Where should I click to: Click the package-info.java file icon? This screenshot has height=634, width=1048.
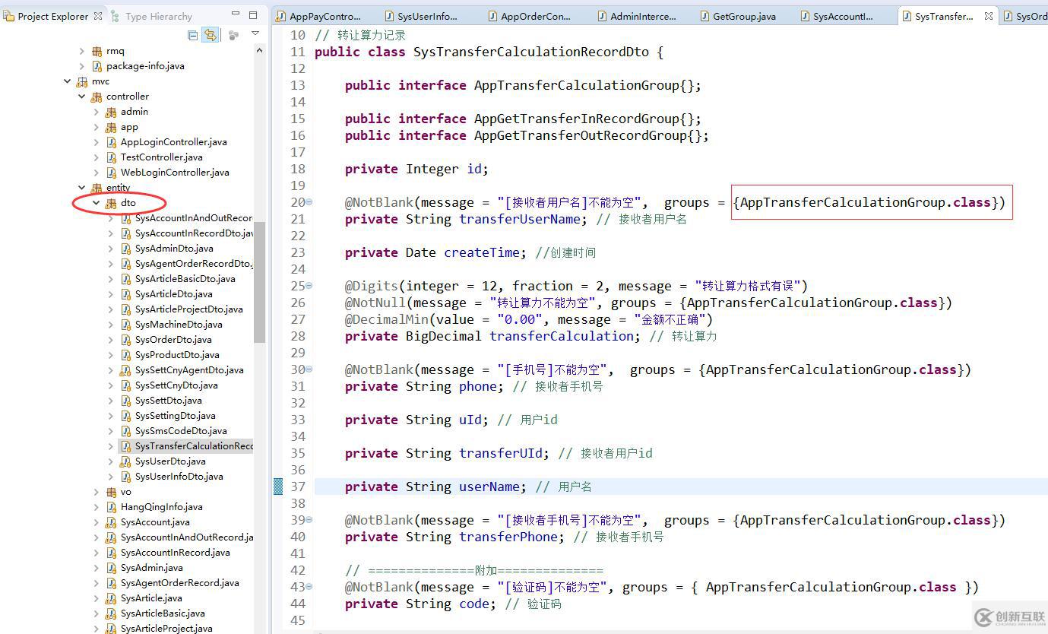coord(97,66)
